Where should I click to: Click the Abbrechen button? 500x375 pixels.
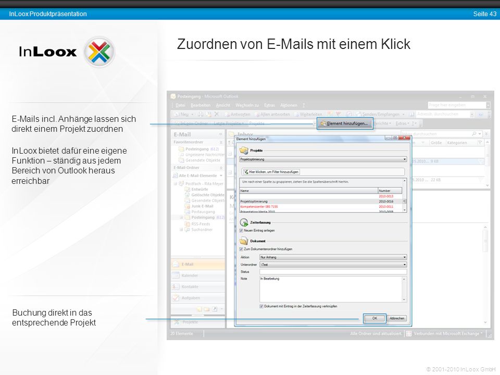397,318
